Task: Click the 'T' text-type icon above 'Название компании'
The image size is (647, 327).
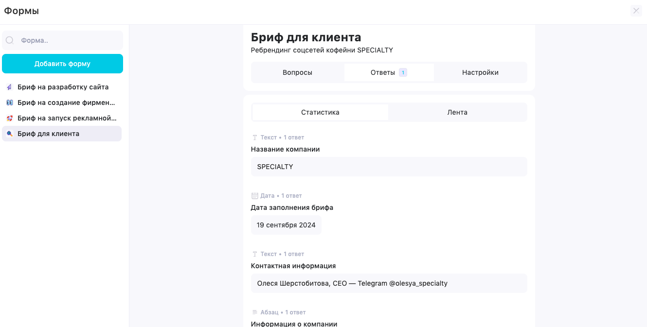Action: coord(254,137)
